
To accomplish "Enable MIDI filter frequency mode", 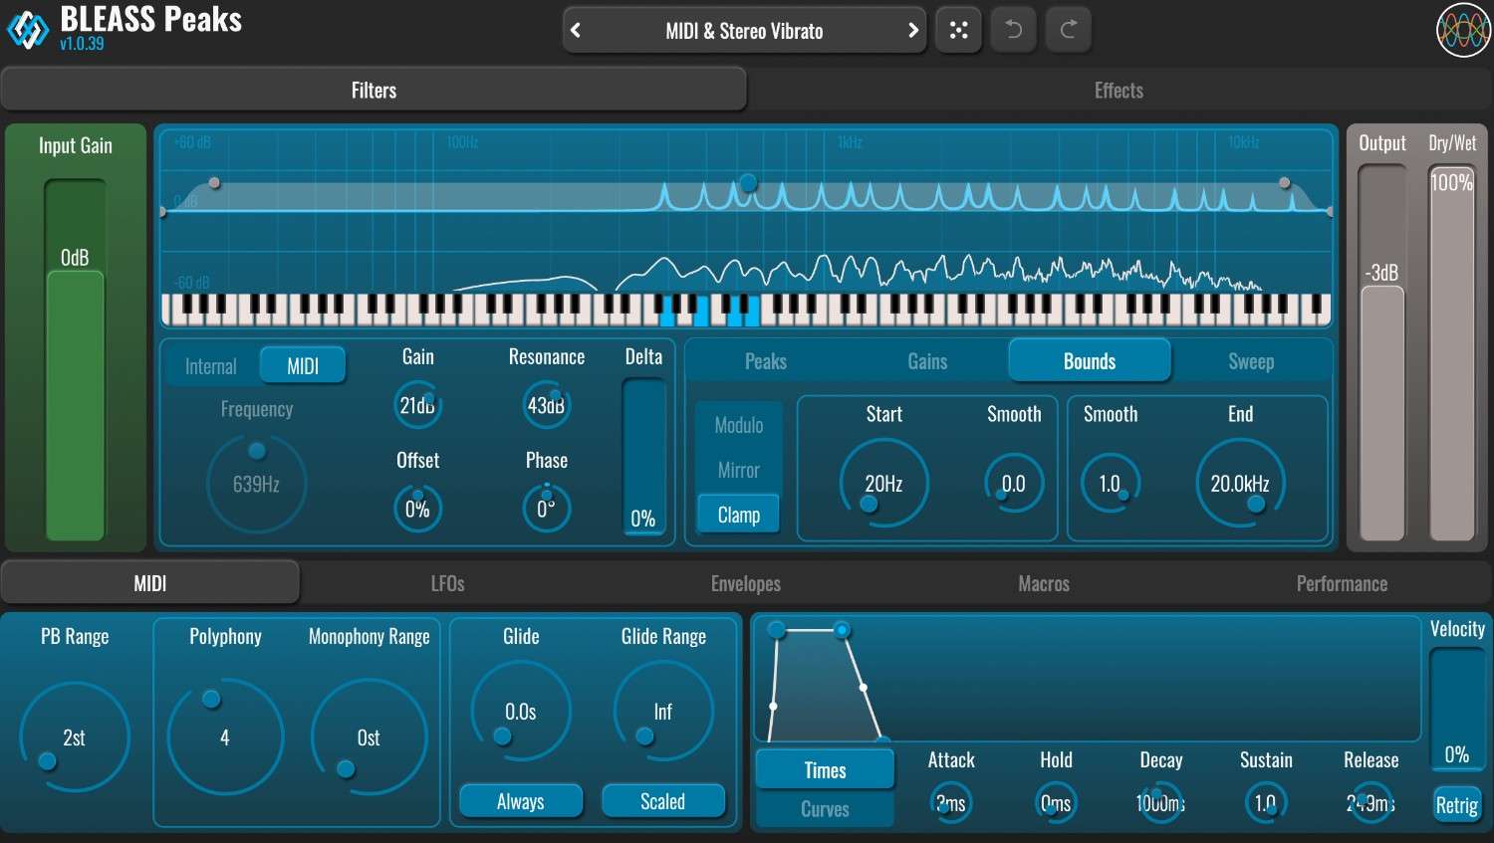I will pyautogui.click(x=302, y=364).
